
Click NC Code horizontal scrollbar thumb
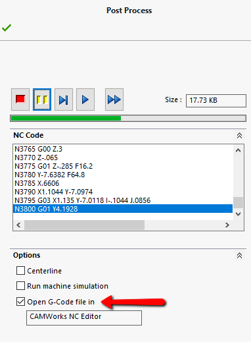click(84, 225)
